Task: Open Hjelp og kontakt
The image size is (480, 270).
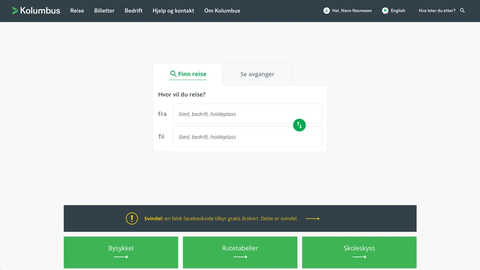Action: pos(173,11)
